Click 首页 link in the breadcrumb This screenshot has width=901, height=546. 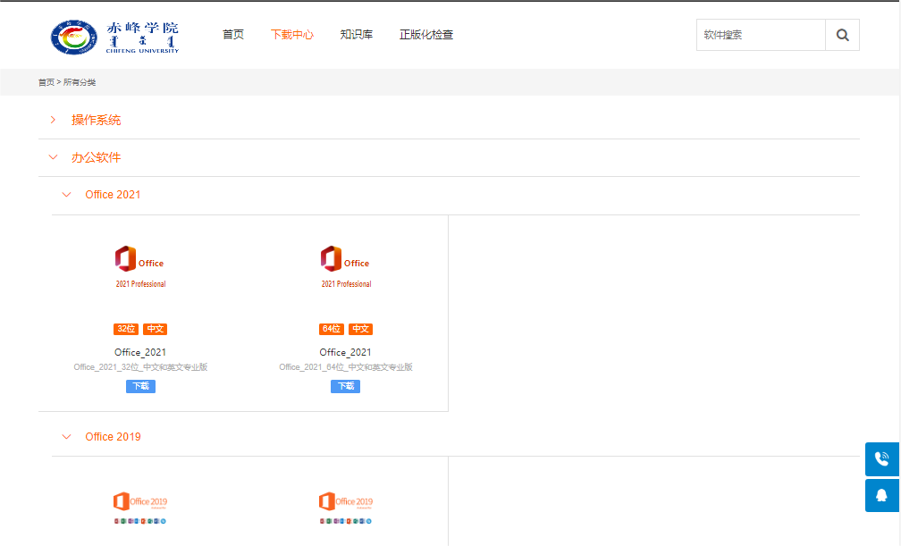point(46,82)
